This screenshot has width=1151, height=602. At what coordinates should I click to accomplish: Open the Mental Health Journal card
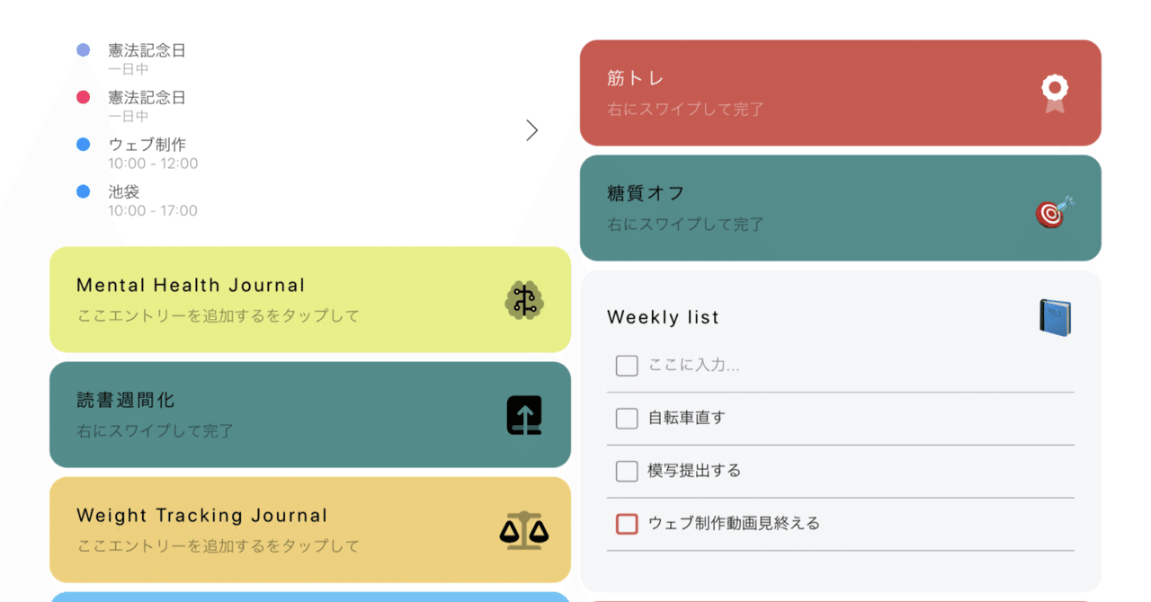point(270,299)
